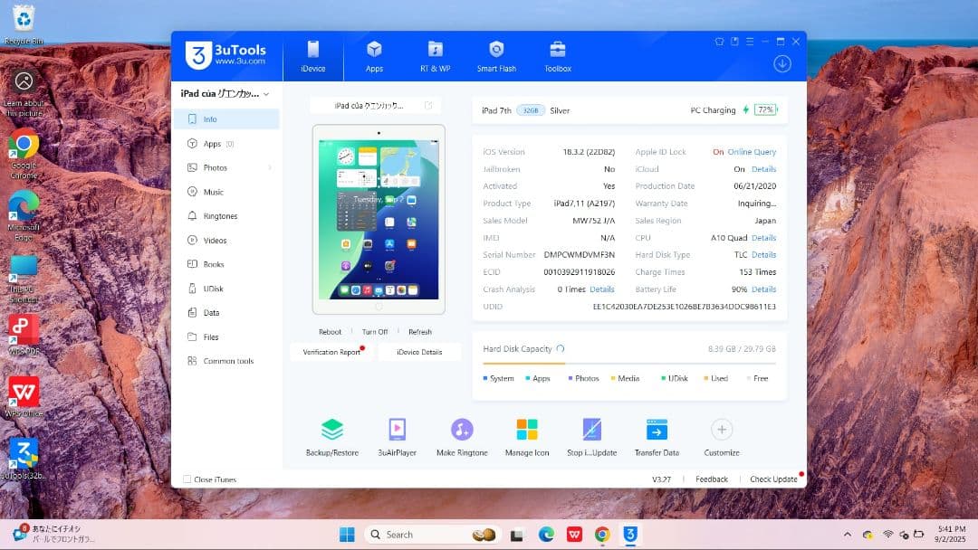The height and width of the screenshot is (550, 978).
Task: Expand the connected iPad device dropdown
Action: click(x=222, y=93)
